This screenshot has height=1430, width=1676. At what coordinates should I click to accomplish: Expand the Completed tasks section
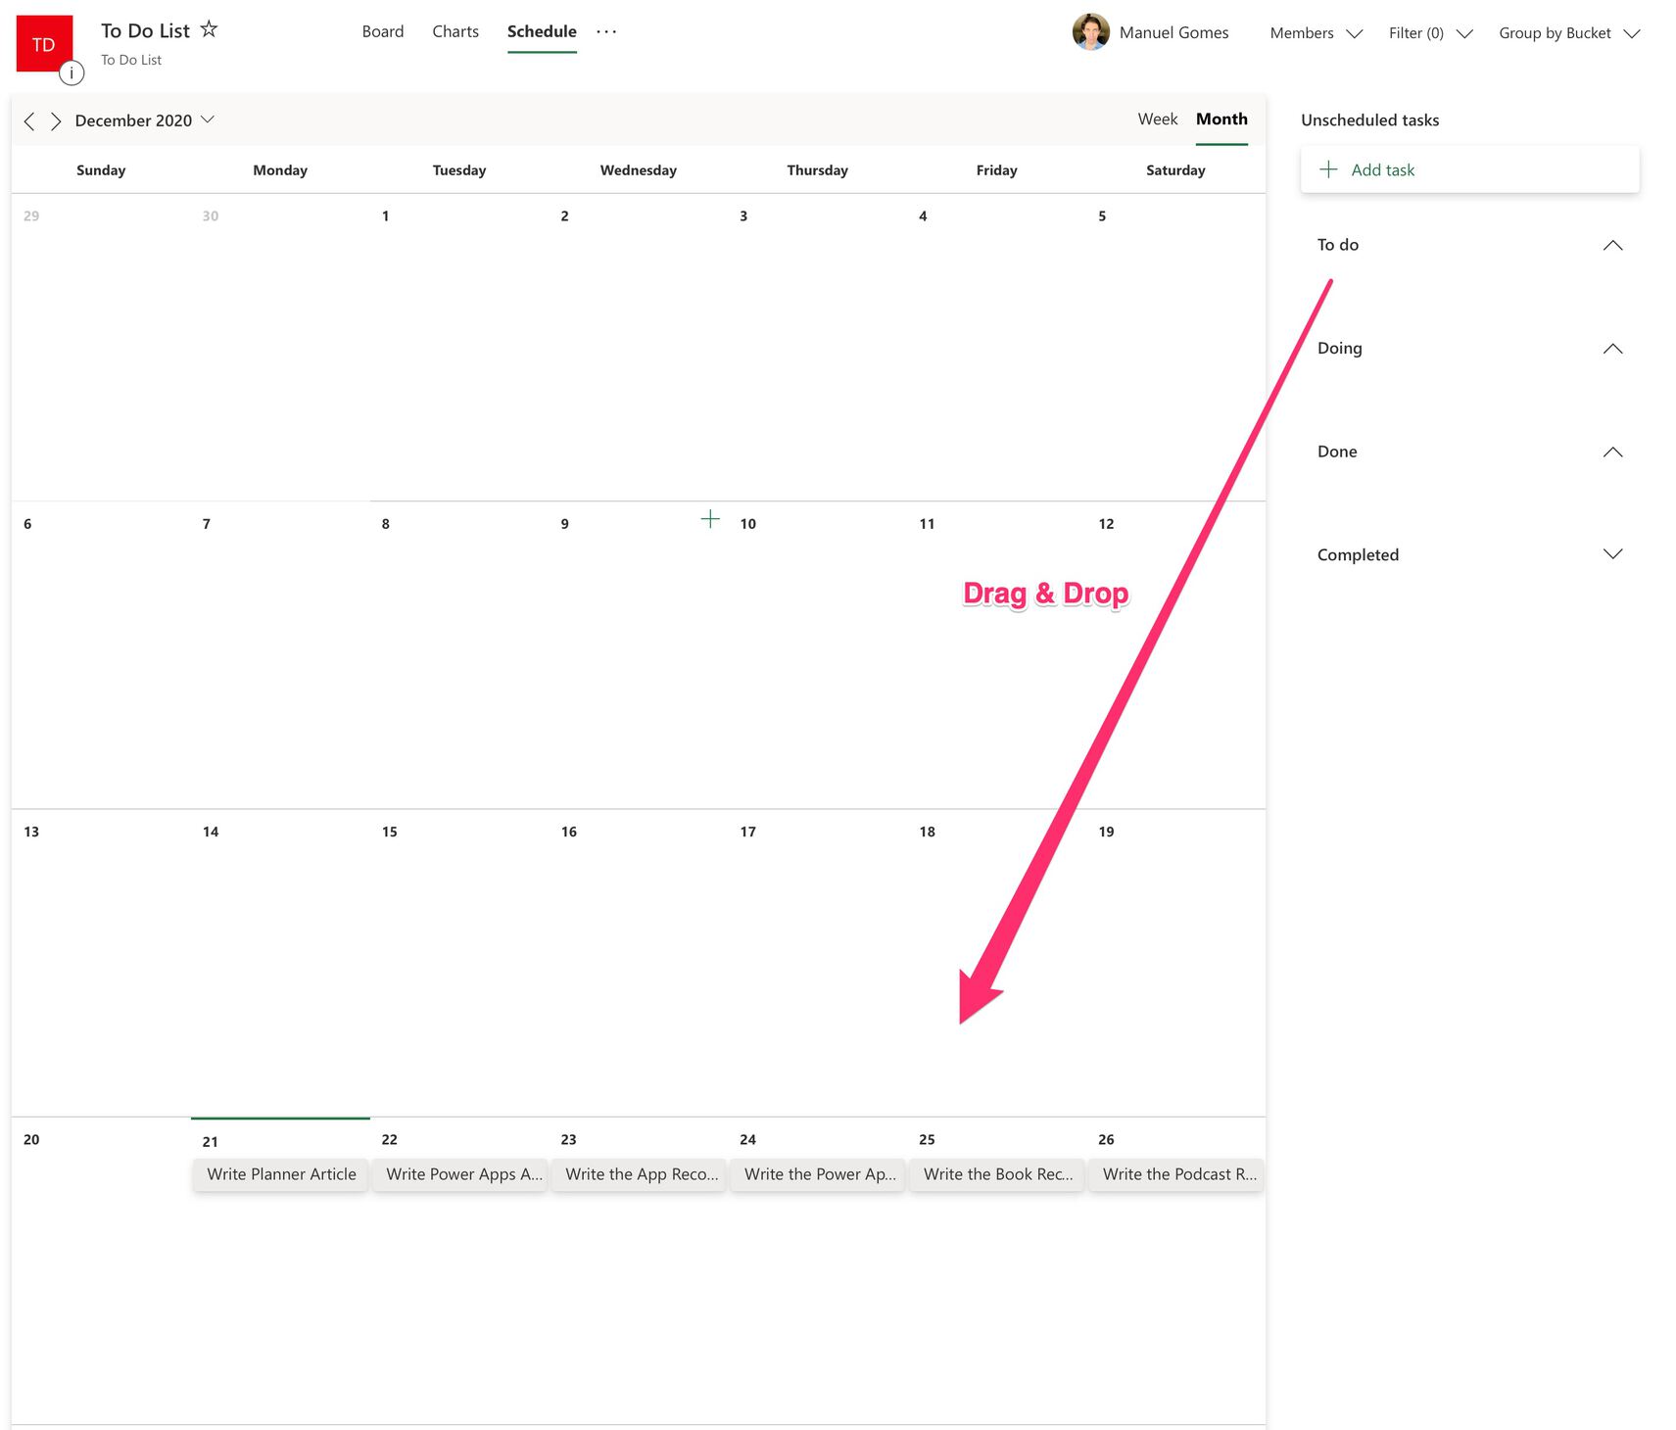point(1612,553)
